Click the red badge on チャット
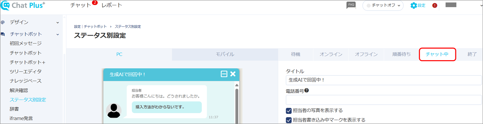This screenshot has width=483, height=124. [x=95, y=3]
